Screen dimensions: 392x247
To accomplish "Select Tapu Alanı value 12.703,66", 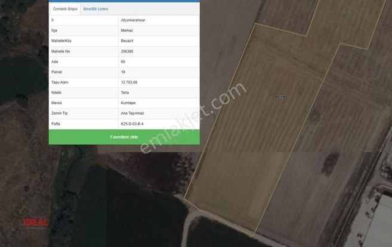I will 129,82.
